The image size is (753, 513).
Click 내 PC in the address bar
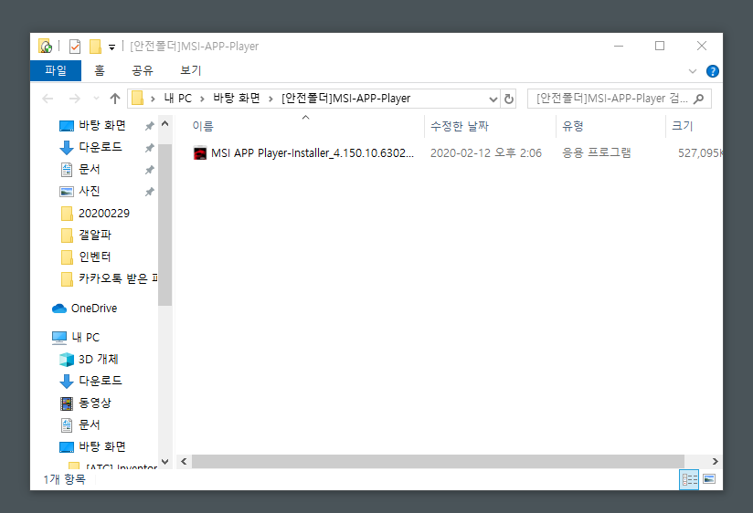point(177,99)
